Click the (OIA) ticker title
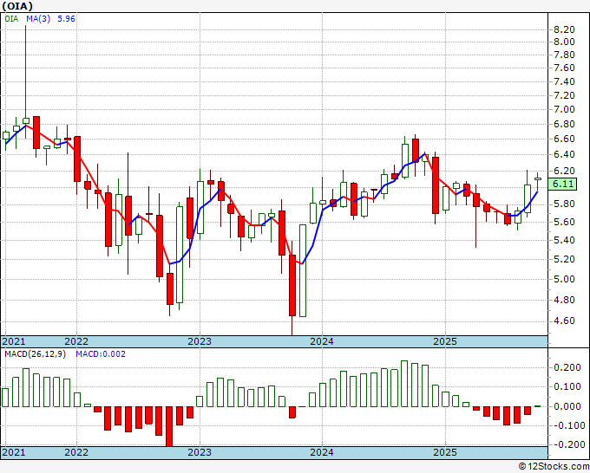Viewport: 590px width, 473px height. click(17, 6)
